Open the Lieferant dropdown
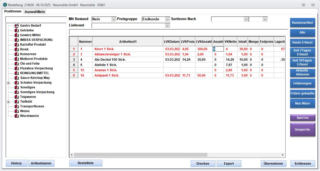 point(167,26)
